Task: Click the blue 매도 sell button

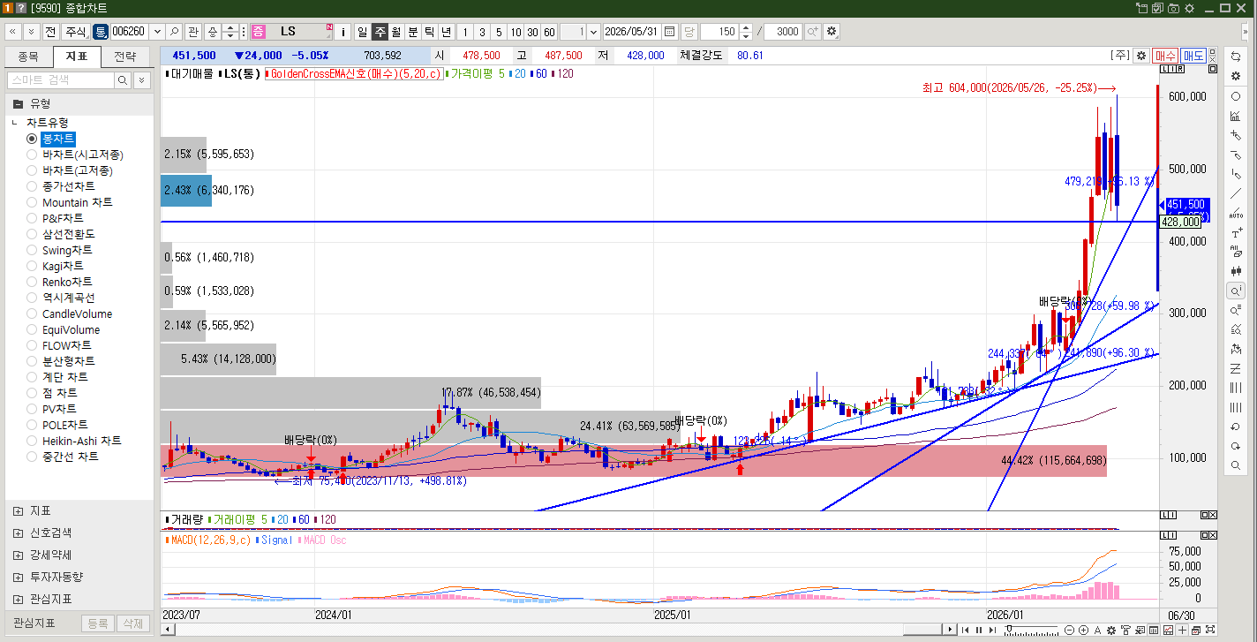Action: [x=1193, y=55]
